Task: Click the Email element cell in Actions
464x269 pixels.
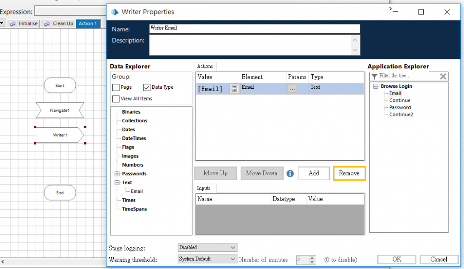Action: (263, 89)
